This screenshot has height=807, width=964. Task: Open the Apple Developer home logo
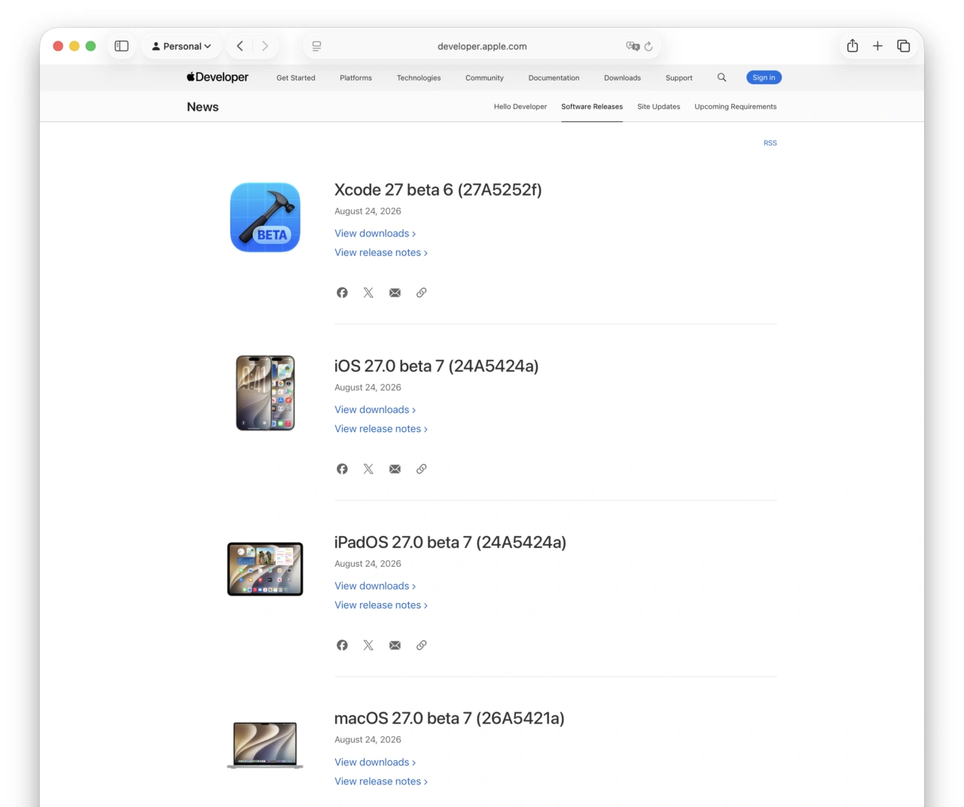(218, 77)
